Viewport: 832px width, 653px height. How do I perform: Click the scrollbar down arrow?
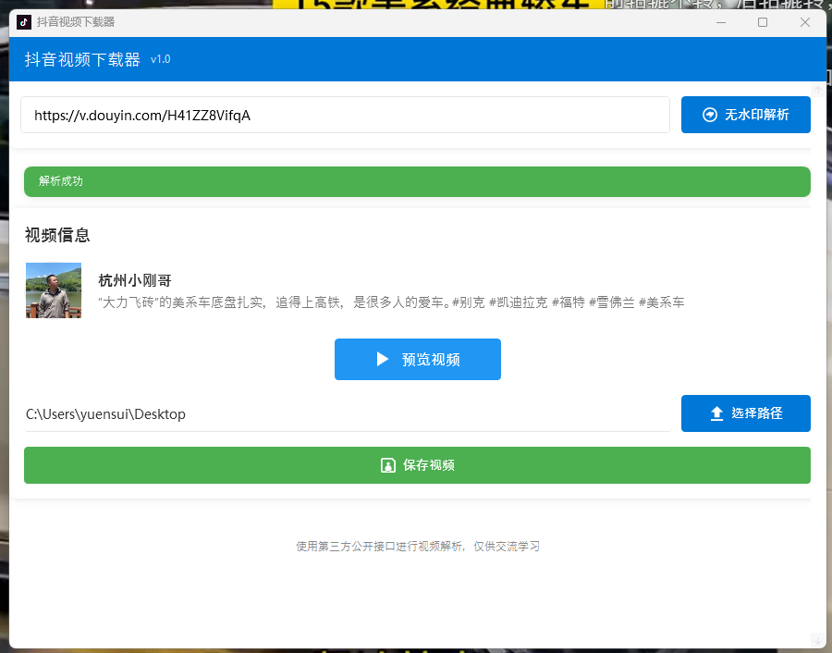818,640
